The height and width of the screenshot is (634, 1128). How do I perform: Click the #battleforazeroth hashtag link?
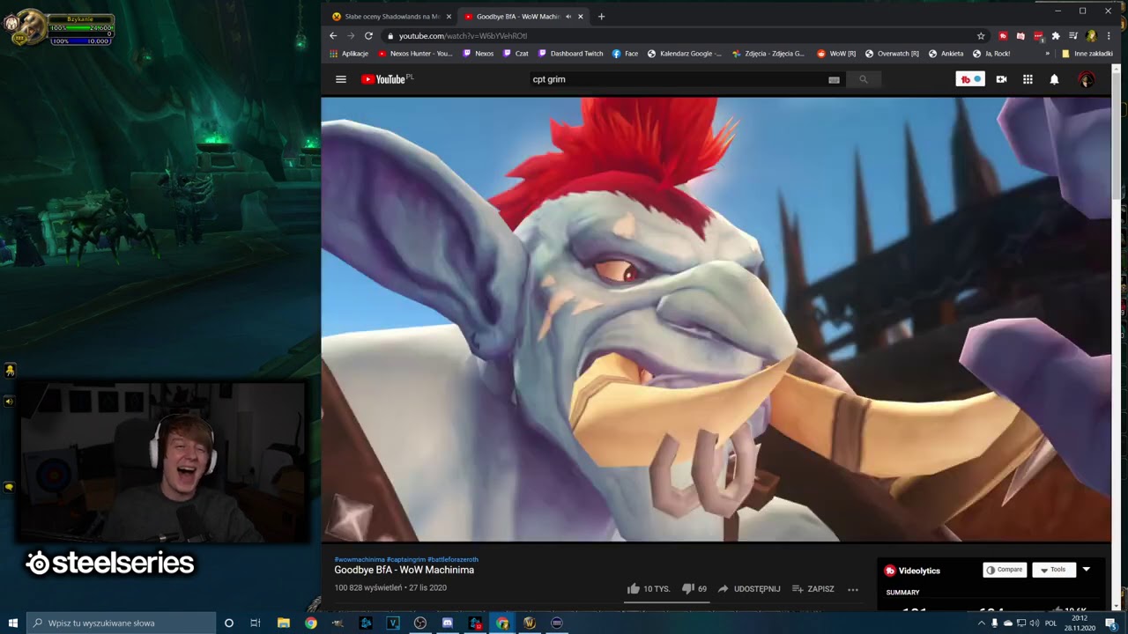453,559
